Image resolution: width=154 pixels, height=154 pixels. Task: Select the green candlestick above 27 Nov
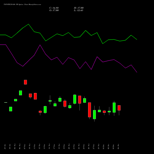[x=95, y=115]
